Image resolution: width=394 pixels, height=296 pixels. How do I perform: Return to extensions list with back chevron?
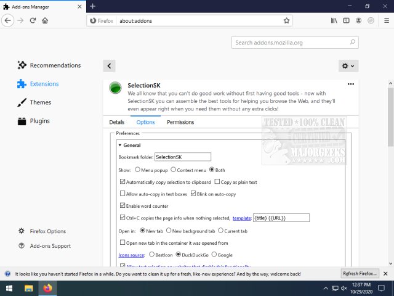click(109, 66)
